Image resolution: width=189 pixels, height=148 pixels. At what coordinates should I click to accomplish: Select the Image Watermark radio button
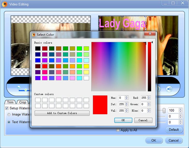[9, 114]
